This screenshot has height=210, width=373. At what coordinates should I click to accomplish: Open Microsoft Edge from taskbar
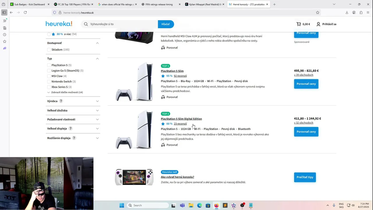[x=199, y=205]
